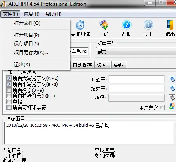Image resolution: width=176 pixels, height=162 pixels.
Task: Click the Exit (退出) door icon
Action: click(x=170, y=25)
